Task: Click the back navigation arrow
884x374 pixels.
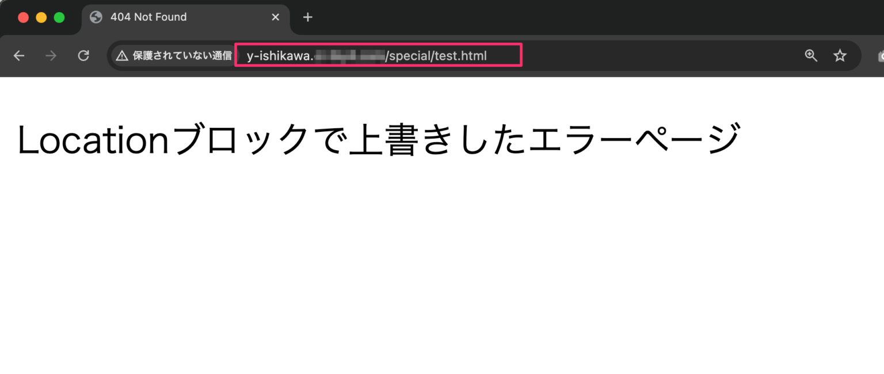Action: tap(19, 55)
